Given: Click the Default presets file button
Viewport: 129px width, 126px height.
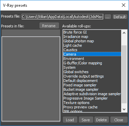Looking at the screenshot, I should [x=120, y=17].
